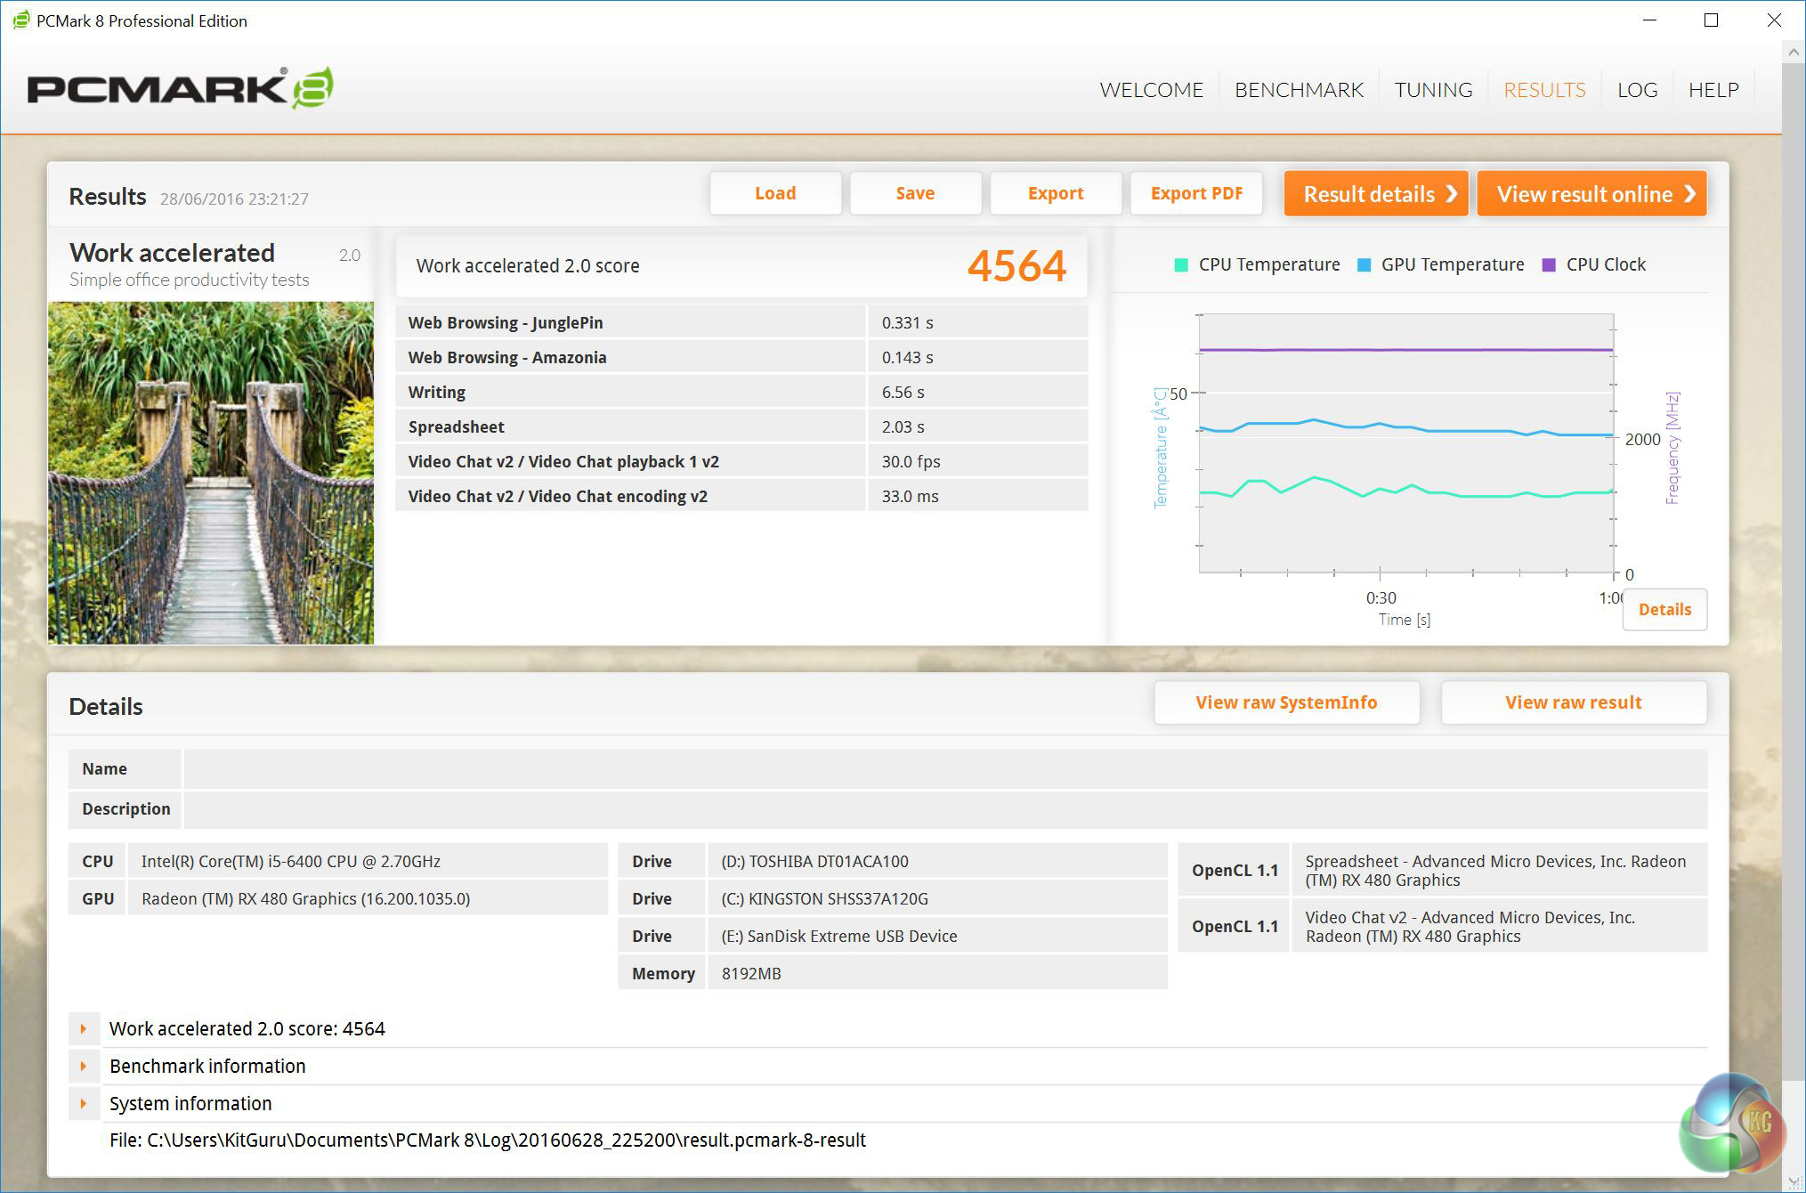Open the HELP tab

tap(1713, 90)
